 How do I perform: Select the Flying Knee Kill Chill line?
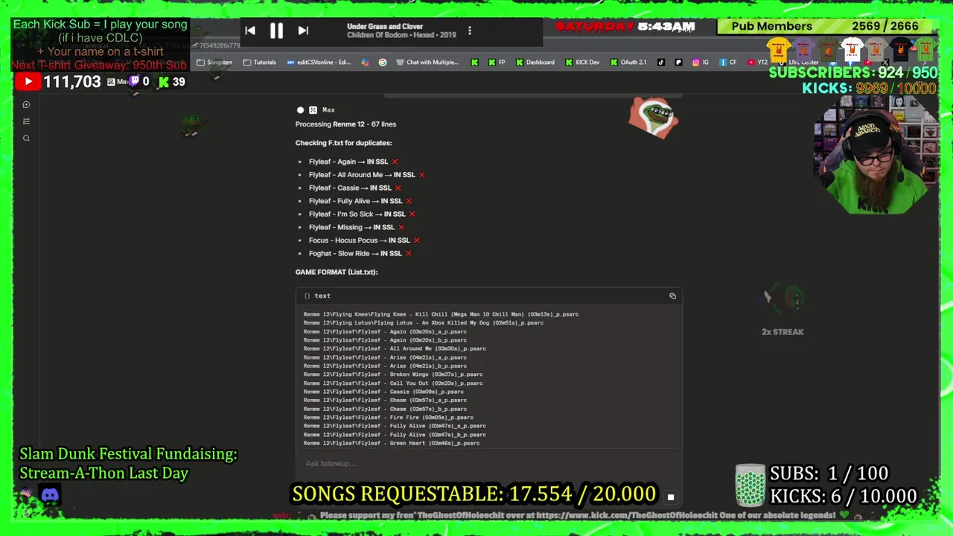click(441, 314)
